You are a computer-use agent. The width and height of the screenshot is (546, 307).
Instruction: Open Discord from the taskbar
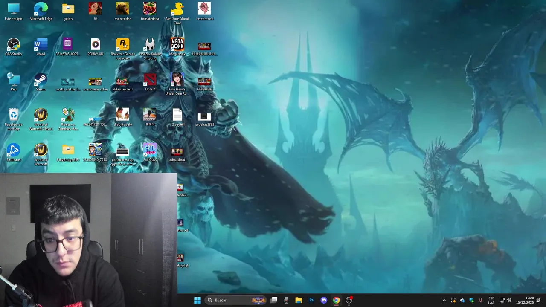[x=324, y=300]
